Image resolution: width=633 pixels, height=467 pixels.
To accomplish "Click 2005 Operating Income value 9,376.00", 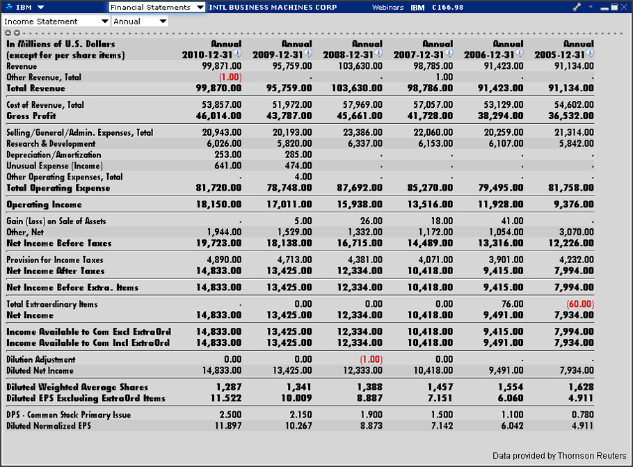I will 574,205.
